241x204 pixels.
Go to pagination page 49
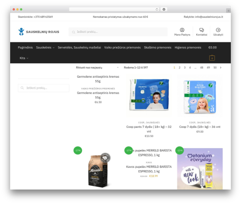coord(208,68)
